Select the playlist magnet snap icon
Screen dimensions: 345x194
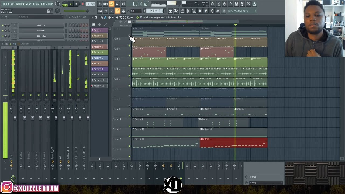96,17
